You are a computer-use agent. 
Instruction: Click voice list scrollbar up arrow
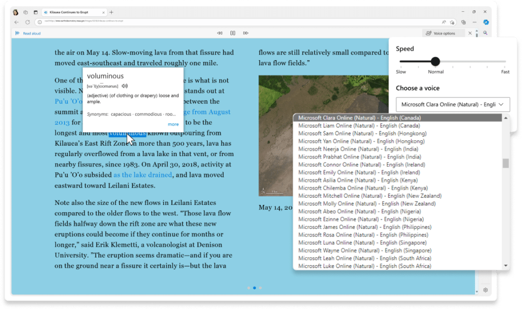point(506,118)
